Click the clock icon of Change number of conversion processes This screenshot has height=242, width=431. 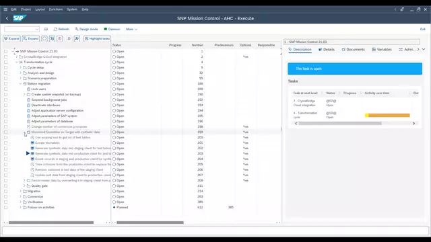click(28, 127)
